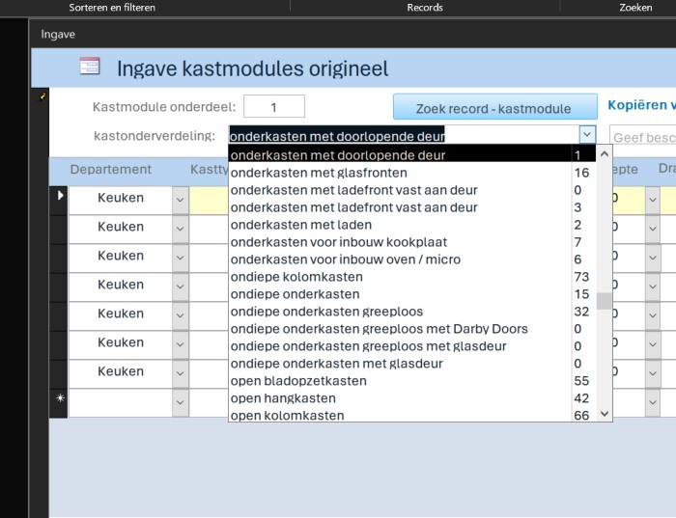Click the Records ribbon group label
The width and height of the screenshot is (676, 518).
[425, 8]
